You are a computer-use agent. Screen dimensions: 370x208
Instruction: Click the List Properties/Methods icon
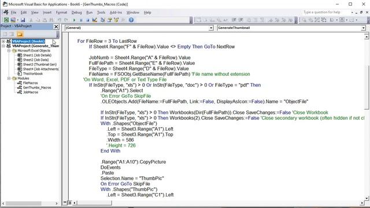[198, 20]
